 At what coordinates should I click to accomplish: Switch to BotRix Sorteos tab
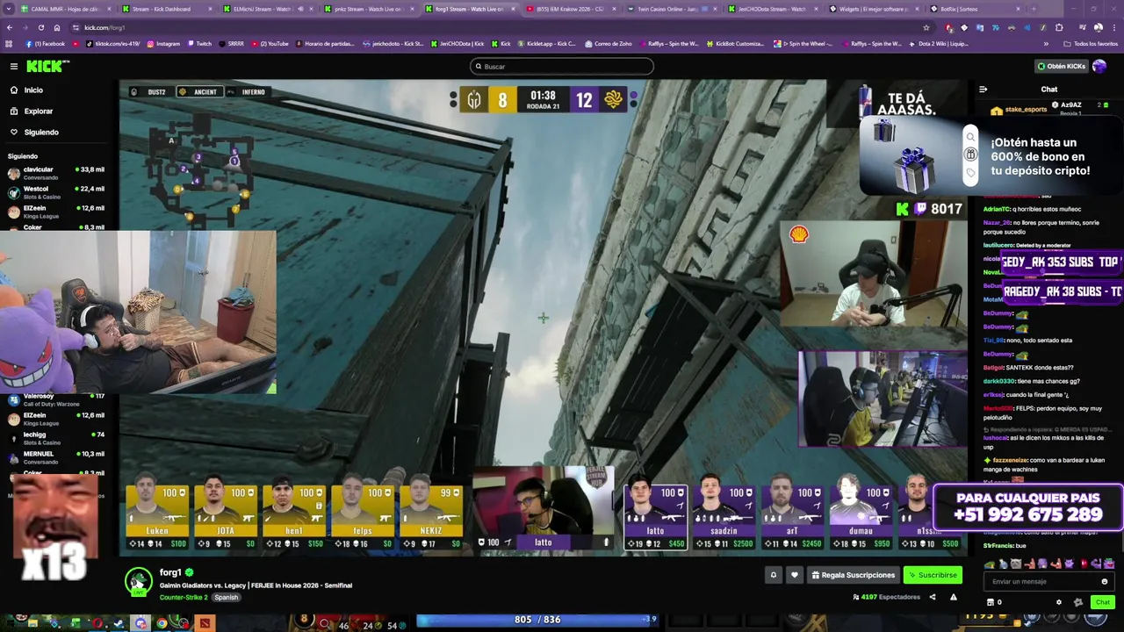974,9
